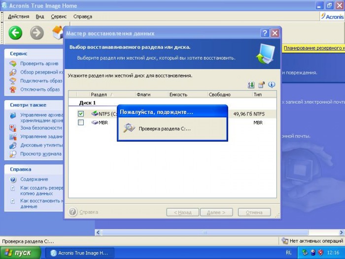Image resolution: width=345 pixels, height=259 pixels.
Task: Open the Просмотр журнала link
Action: [41, 154]
